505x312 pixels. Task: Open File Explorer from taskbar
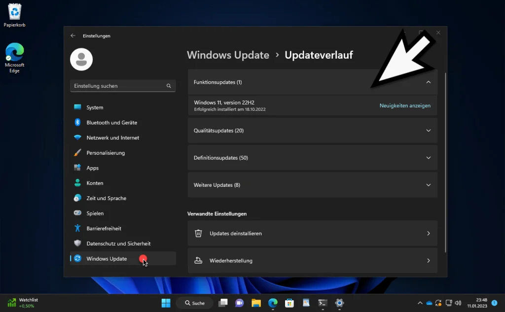pos(256,303)
